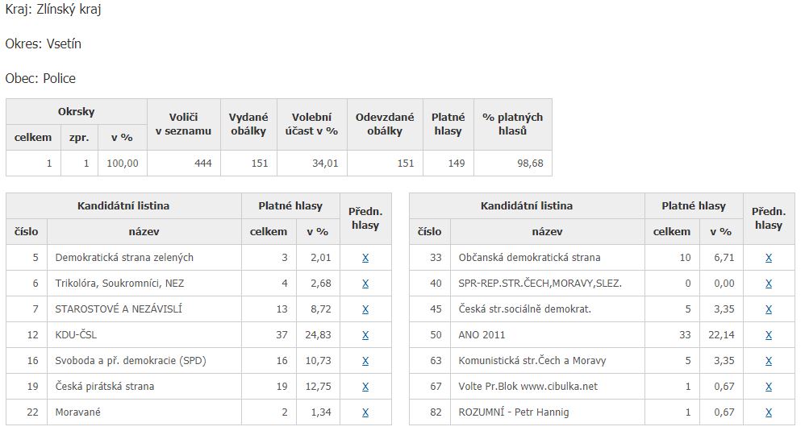Screen dimensions: 805x435
Task: Open X link for Trikolóra, Soukromníci, NEZ
Action: click(365, 284)
